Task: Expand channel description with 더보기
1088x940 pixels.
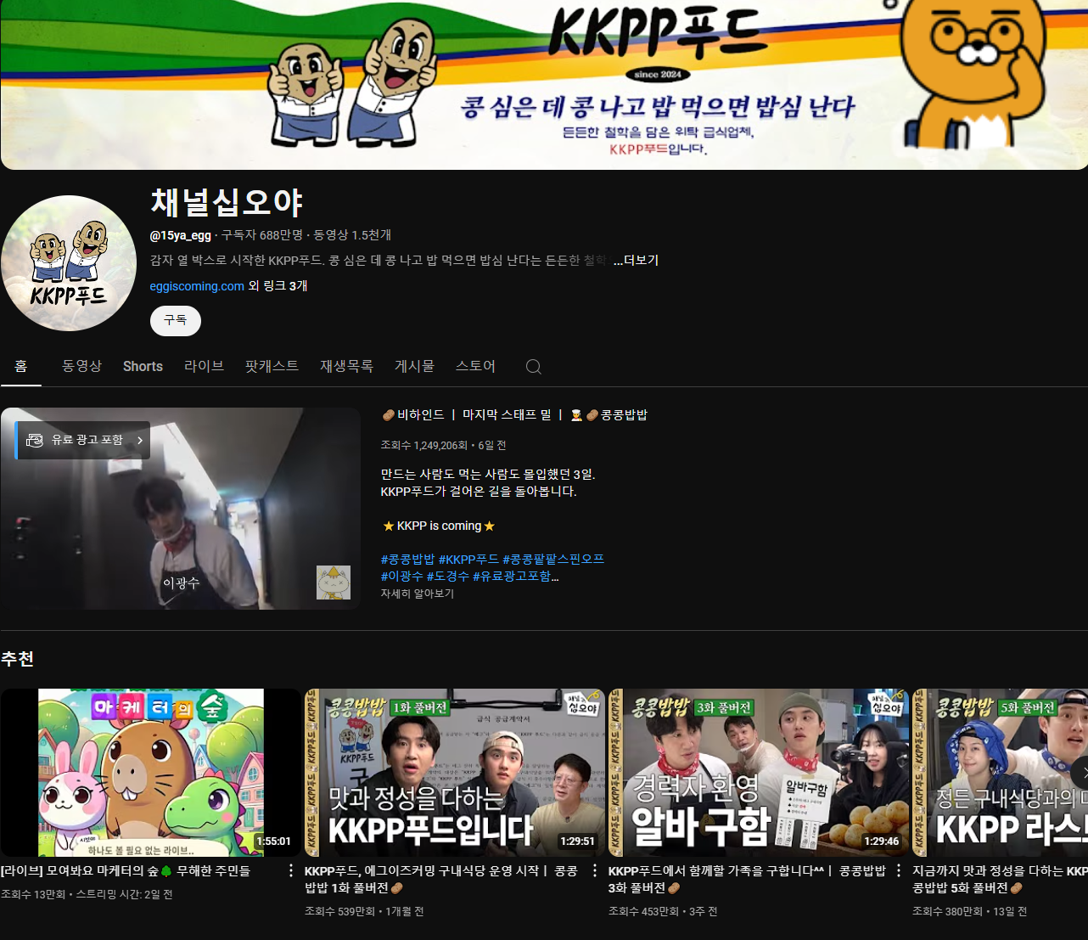Action: tap(637, 261)
